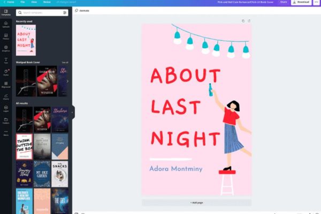Collapse the templates side panel

[72, 112]
